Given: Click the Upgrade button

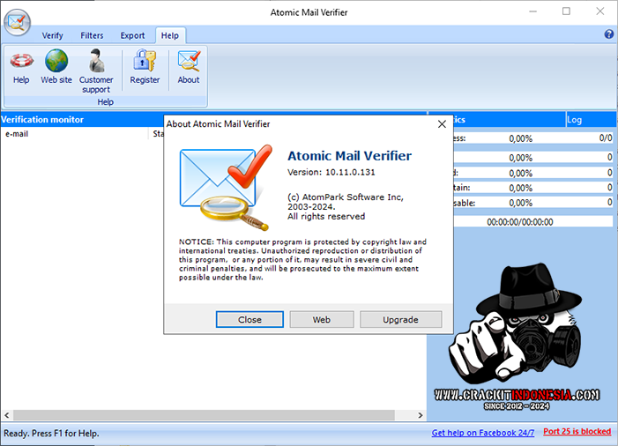Looking at the screenshot, I should [x=399, y=320].
